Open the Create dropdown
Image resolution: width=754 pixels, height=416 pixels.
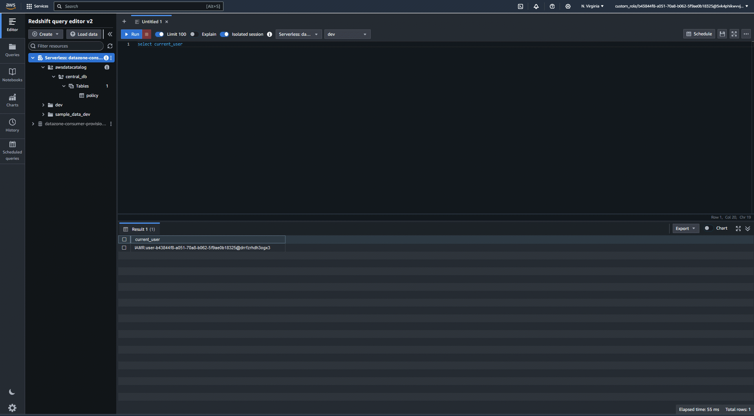point(46,34)
